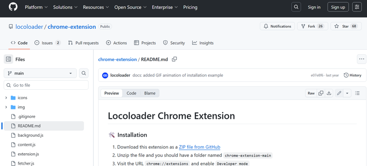Image resolution: width=367 pixels, height=166 pixels.
Task: Open background.js file
Action: point(30,135)
